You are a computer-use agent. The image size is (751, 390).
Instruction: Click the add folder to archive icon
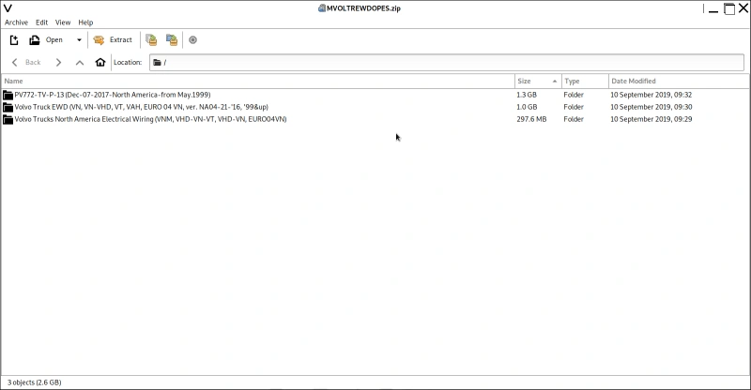(172, 40)
